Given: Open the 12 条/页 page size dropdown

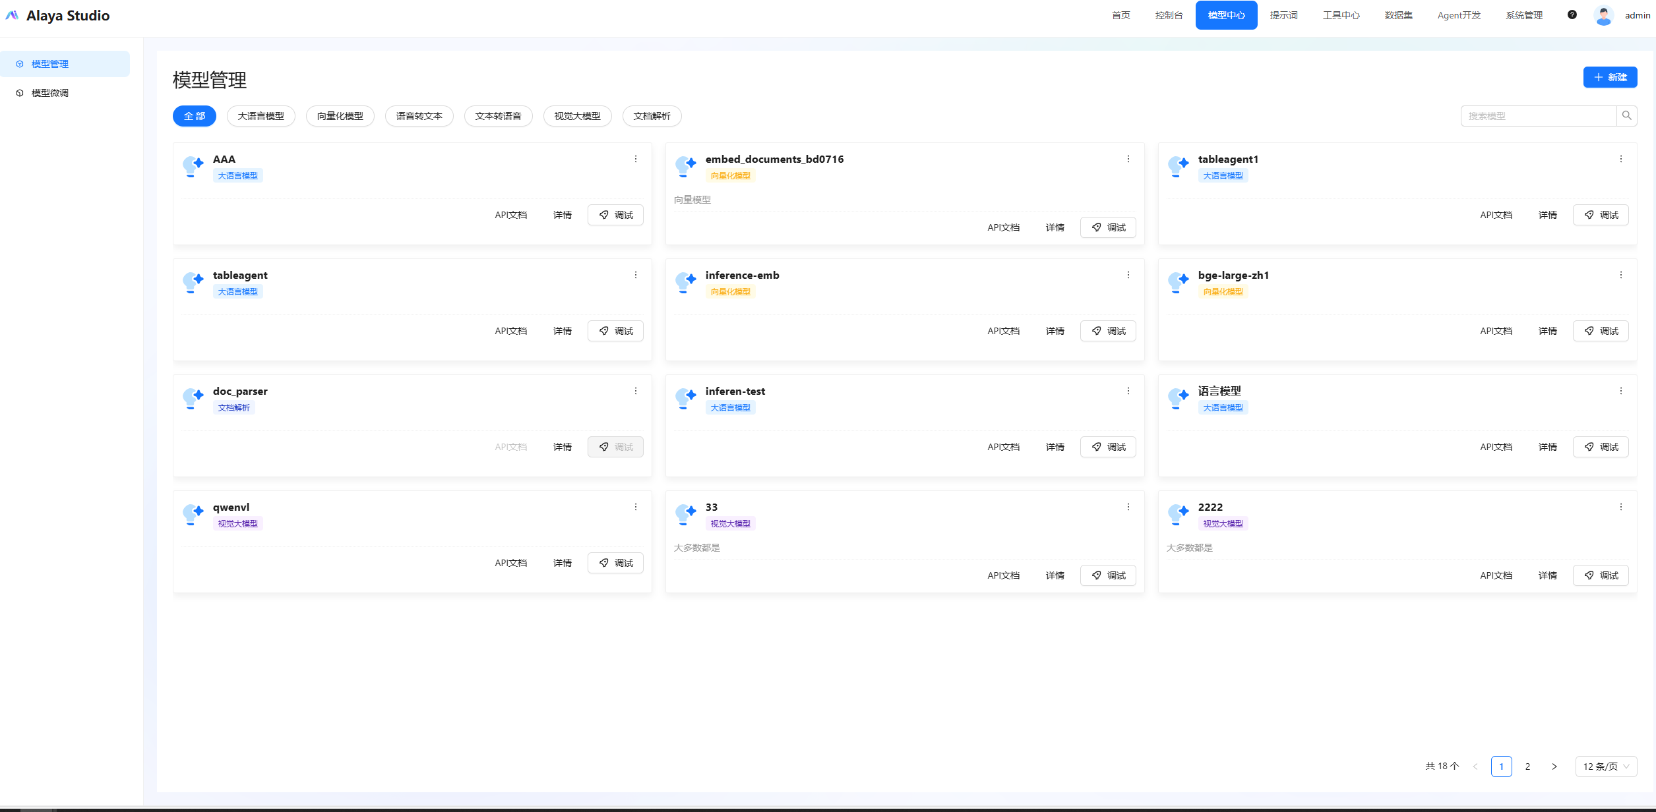Looking at the screenshot, I should [1605, 767].
